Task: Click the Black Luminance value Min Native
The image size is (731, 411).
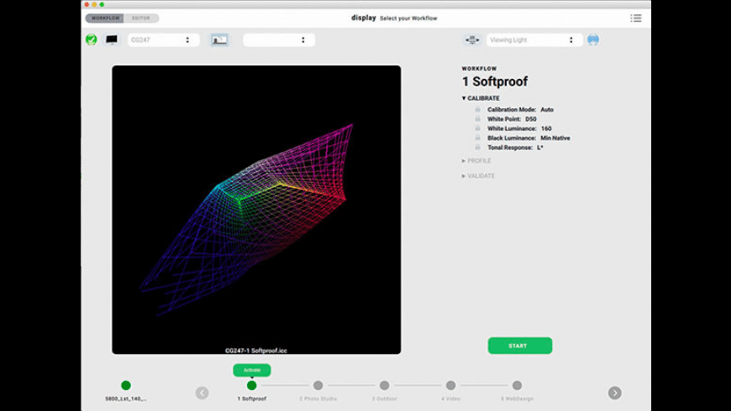Action: [555, 138]
